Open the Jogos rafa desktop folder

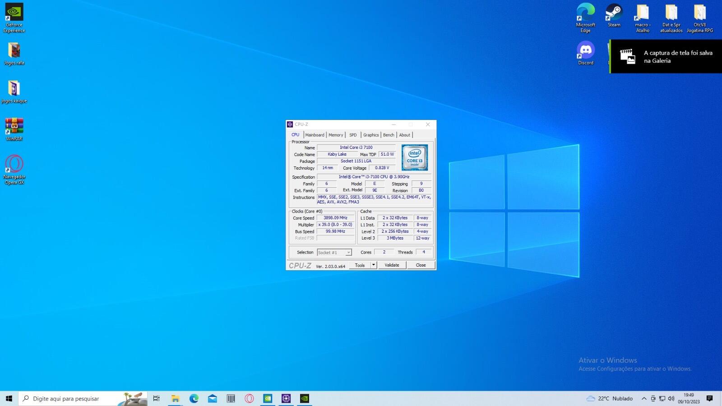14,54
